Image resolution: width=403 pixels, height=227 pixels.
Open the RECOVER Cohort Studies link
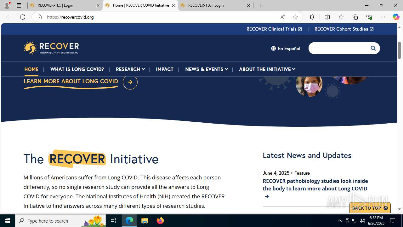click(344, 29)
